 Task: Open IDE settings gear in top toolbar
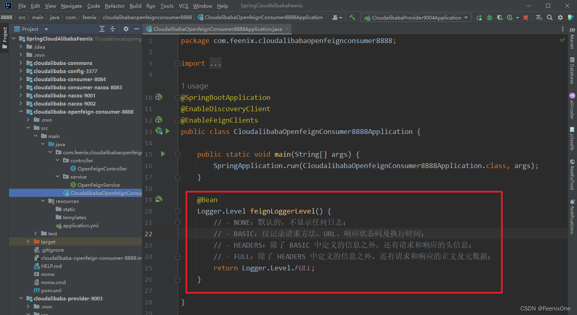pyautogui.click(x=560, y=17)
